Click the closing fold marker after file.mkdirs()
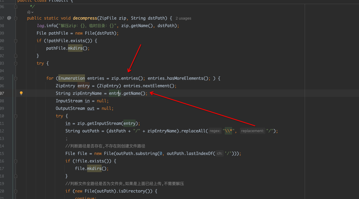Screen dimensions: 359x199 (16, 176)
